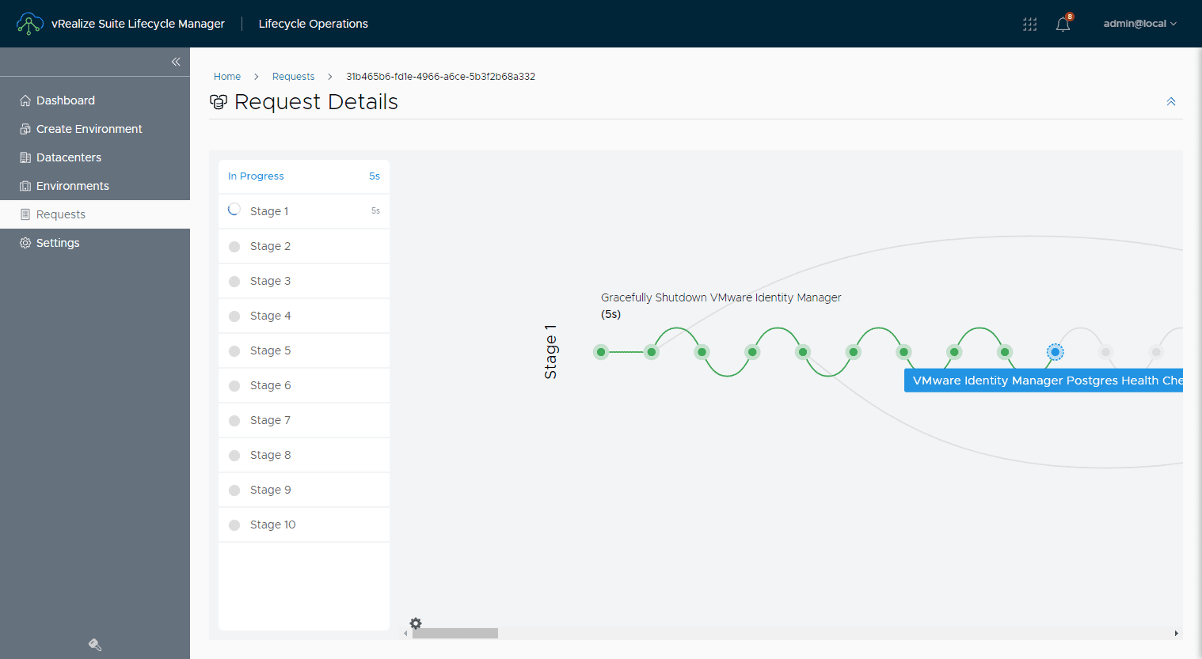Open the apps grid launcher icon

pyautogui.click(x=1029, y=24)
